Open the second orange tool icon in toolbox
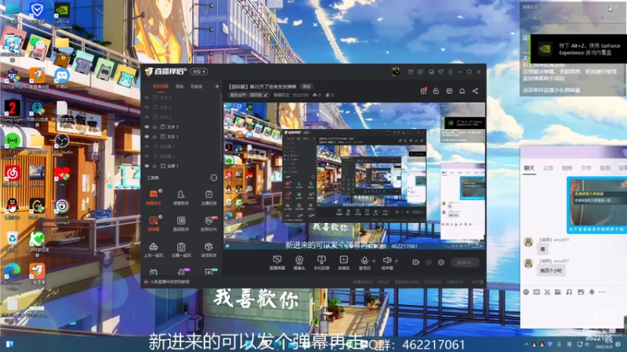Image resolution: width=627 pixels, height=352 pixels. [154, 224]
